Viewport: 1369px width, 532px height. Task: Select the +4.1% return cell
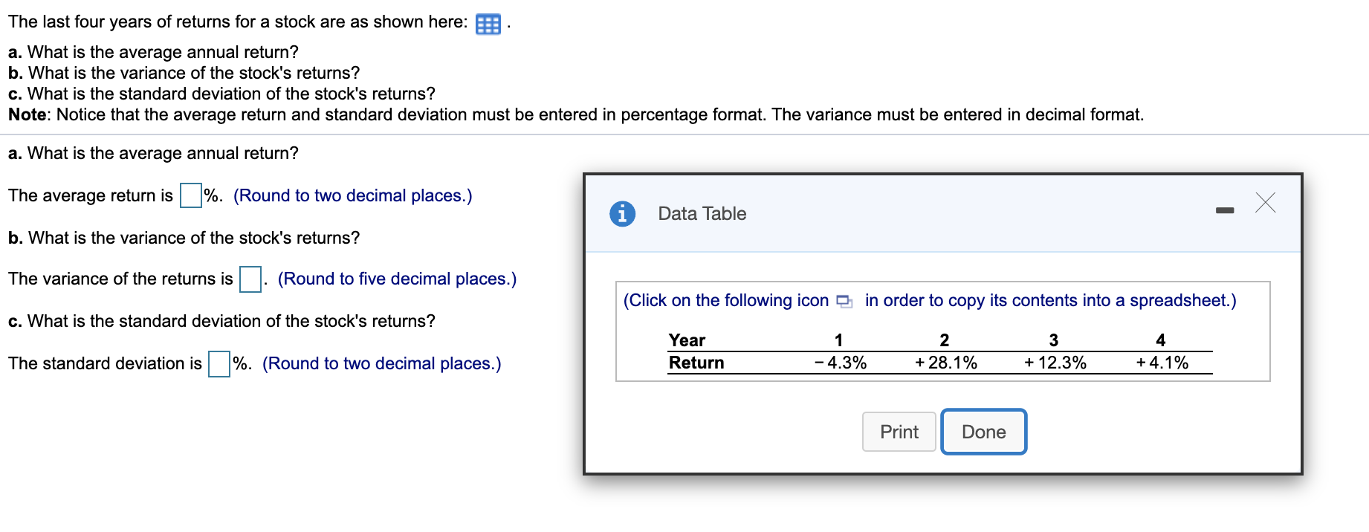point(1162,363)
